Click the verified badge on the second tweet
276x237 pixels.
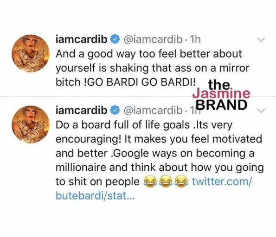point(115,110)
